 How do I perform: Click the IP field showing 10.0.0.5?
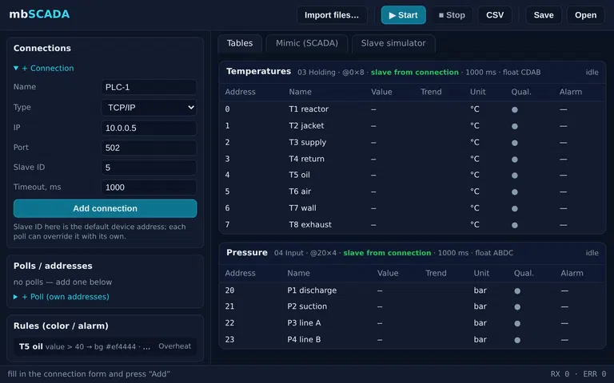pos(149,128)
